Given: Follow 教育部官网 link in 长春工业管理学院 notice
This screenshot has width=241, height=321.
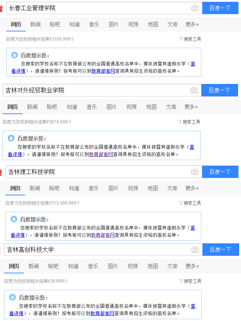Looking at the screenshot, I should click(103, 71).
